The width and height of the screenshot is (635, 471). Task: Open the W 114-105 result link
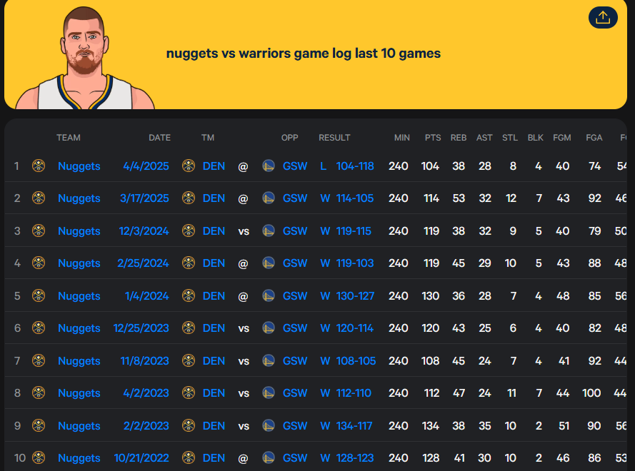click(x=347, y=198)
